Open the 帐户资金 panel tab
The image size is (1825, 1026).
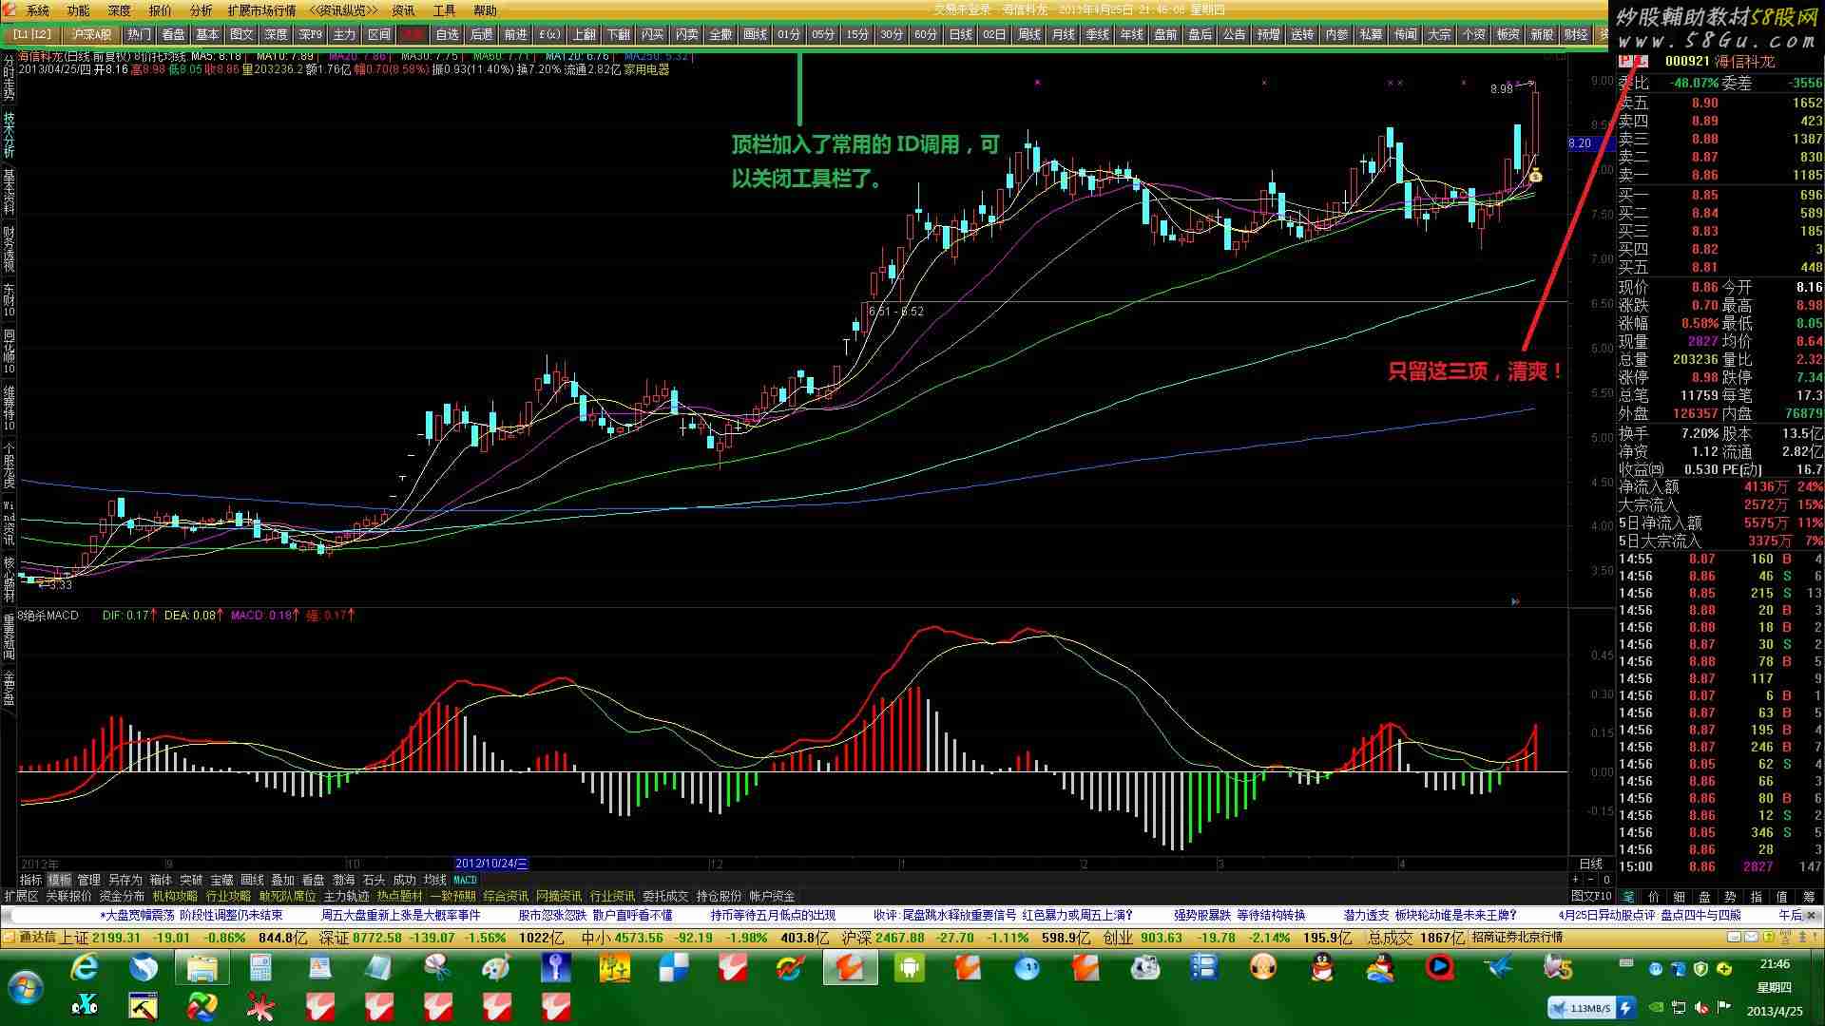[772, 896]
